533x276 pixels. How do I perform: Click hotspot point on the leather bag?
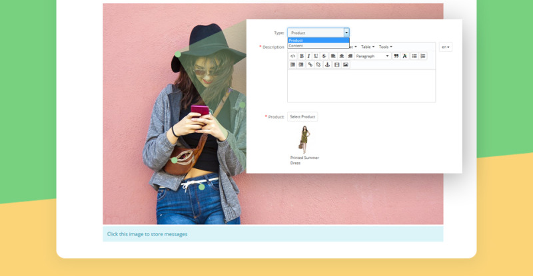click(x=175, y=160)
